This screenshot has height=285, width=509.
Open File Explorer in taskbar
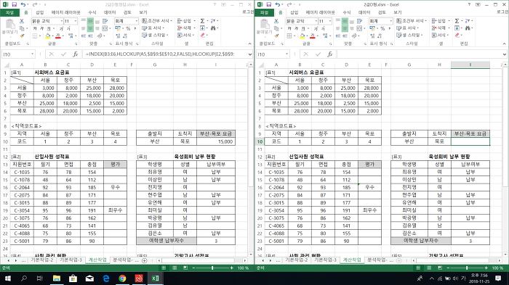tap(57, 278)
